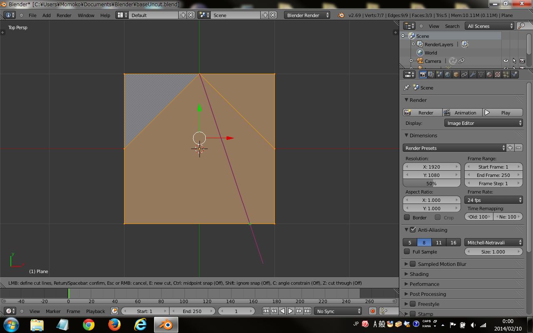This screenshot has height=333, width=533.
Task: Open the 24 fps frame rate dropdown
Action: (x=493, y=200)
